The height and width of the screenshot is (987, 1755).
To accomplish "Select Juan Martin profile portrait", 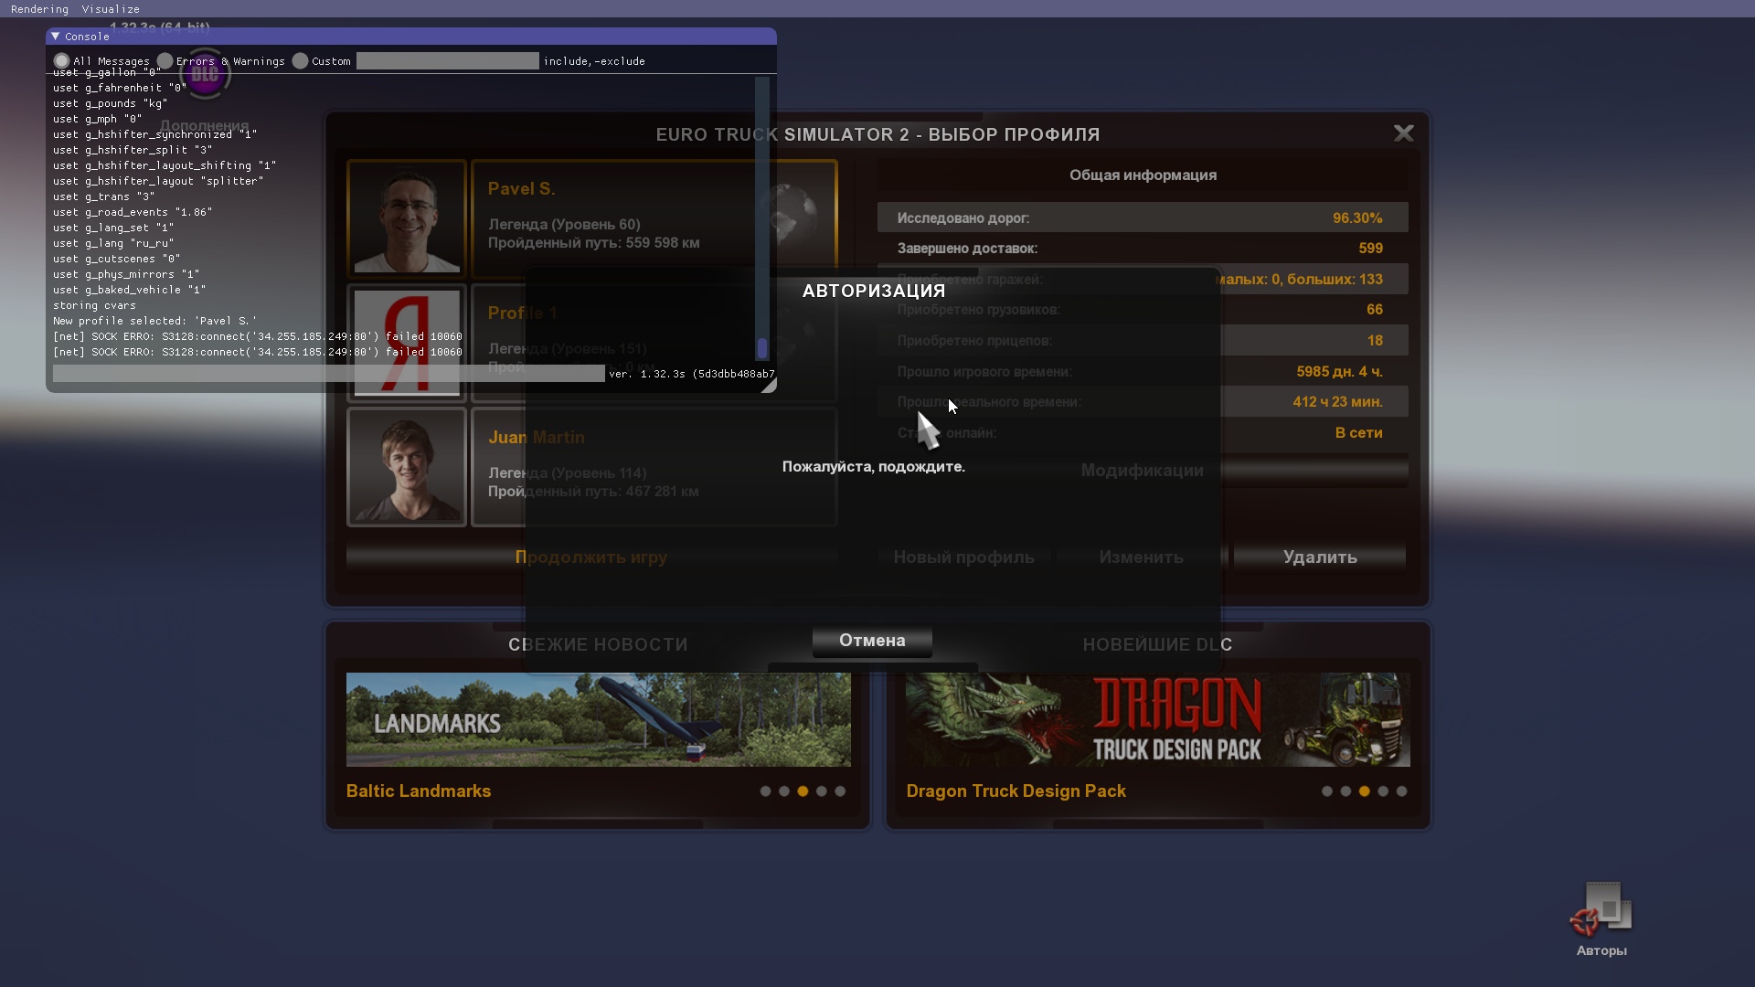I will (407, 467).
